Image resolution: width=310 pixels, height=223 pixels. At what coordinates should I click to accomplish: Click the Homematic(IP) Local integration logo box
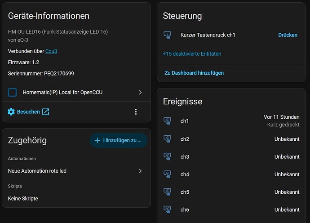(12, 93)
